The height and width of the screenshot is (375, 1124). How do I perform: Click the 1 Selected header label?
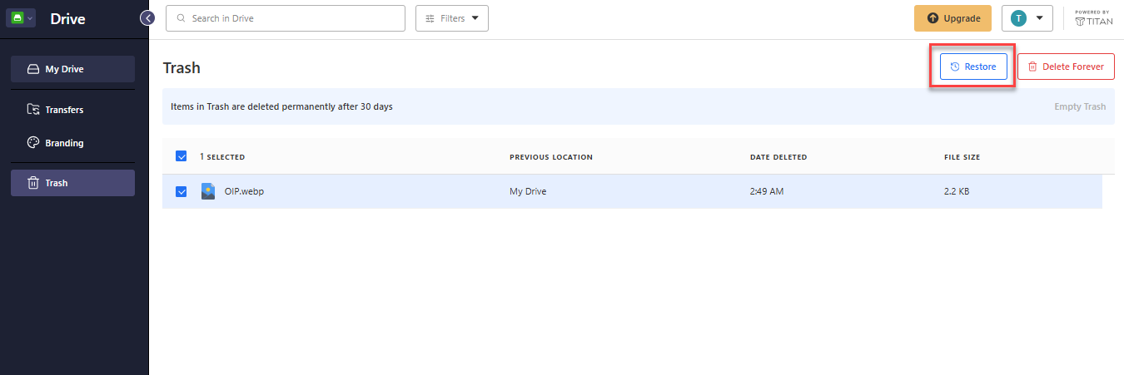click(222, 157)
